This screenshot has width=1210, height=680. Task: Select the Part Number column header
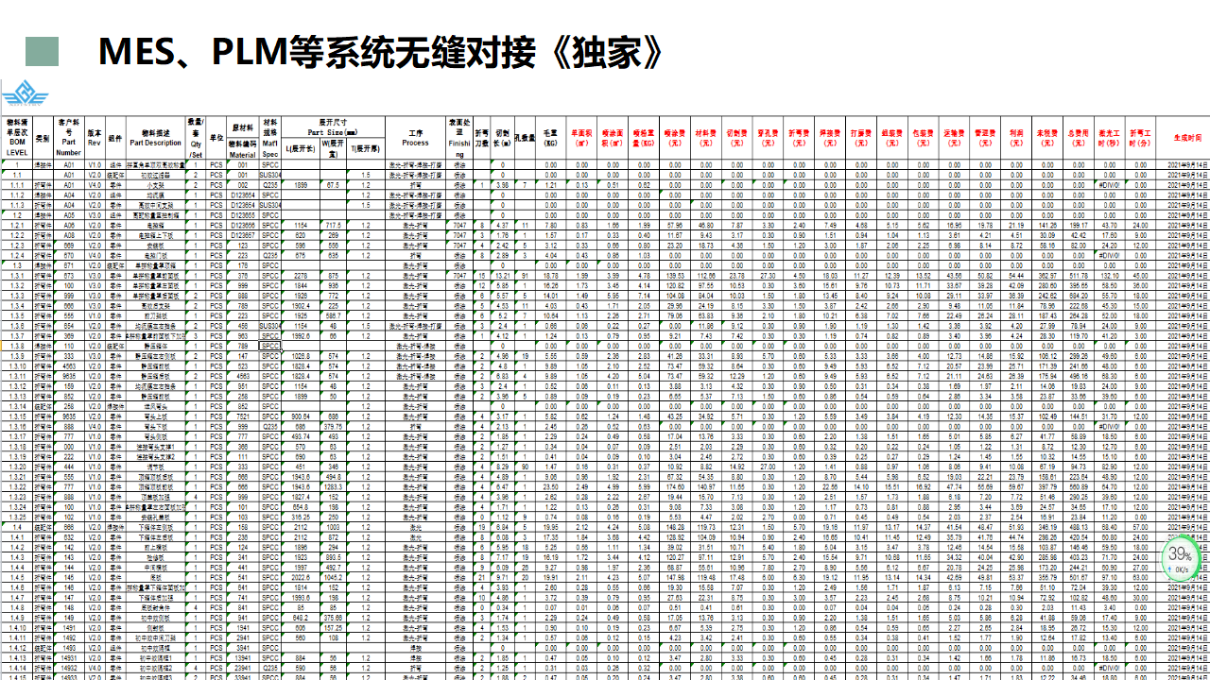(68, 138)
